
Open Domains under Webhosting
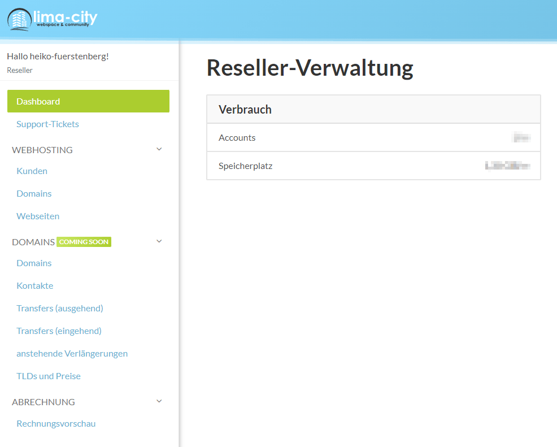(34, 193)
